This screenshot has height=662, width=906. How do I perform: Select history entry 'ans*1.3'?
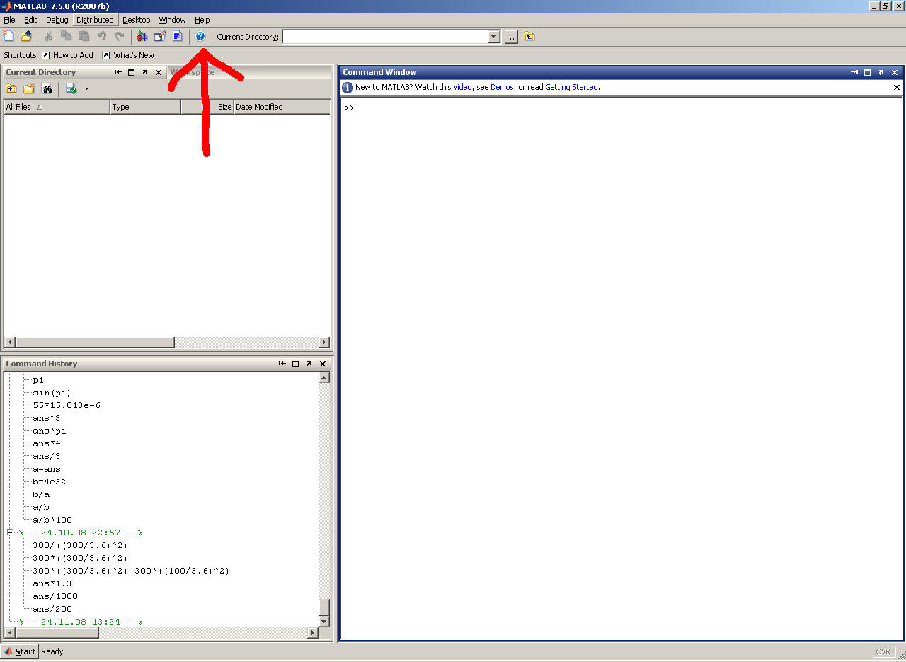click(52, 583)
